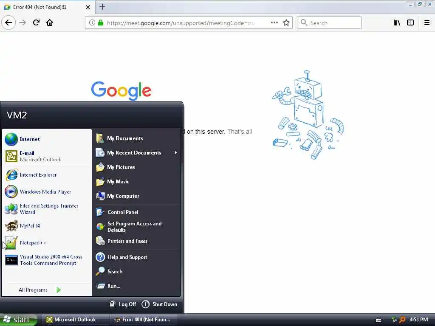
Task: Open Notepad++ from Start menu
Action: pyautogui.click(x=47, y=242)
